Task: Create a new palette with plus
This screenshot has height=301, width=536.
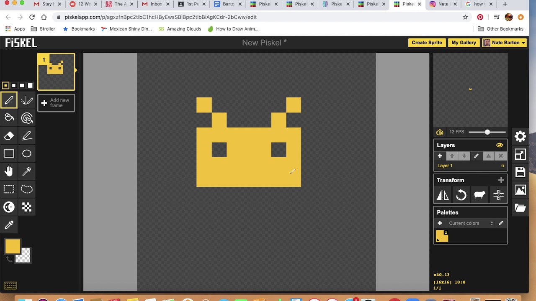Action: [x=440, y=223]
